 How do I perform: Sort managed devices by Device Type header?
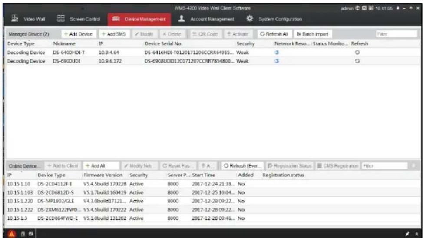[21, 43]
